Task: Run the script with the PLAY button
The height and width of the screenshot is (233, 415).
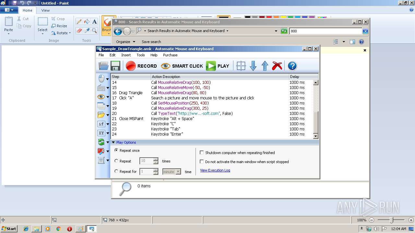Action: click(x=218, y=66)
